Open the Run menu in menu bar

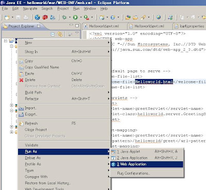76,9
